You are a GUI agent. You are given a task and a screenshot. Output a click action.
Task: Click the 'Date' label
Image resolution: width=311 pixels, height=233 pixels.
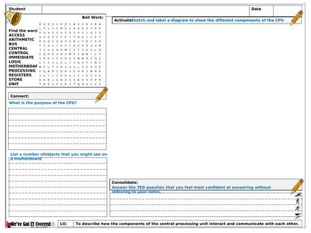coord(256,9)
